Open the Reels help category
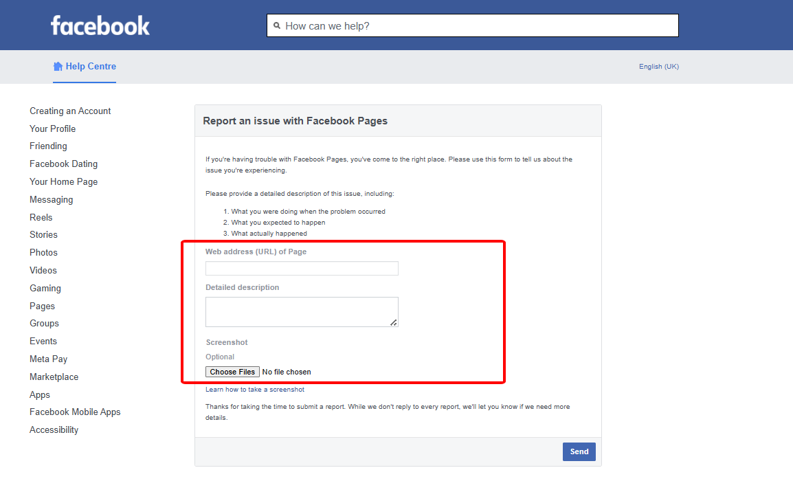The image size is (793, 503). point(41,217)
